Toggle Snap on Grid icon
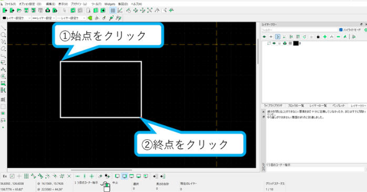The height and width of the screenshot is (192, 367). (26, 176)
